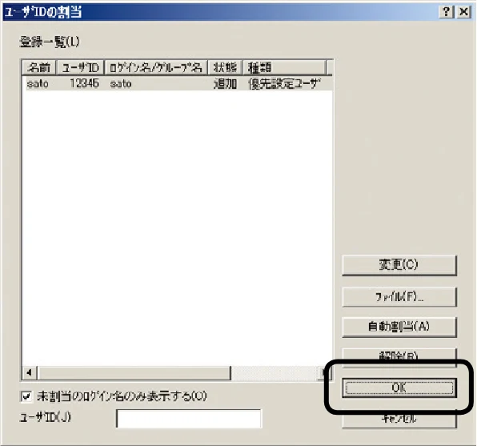The image size is (477, 446).
Task: Click the horizontal scrollbar left arrow
Action: pos(30,372)
